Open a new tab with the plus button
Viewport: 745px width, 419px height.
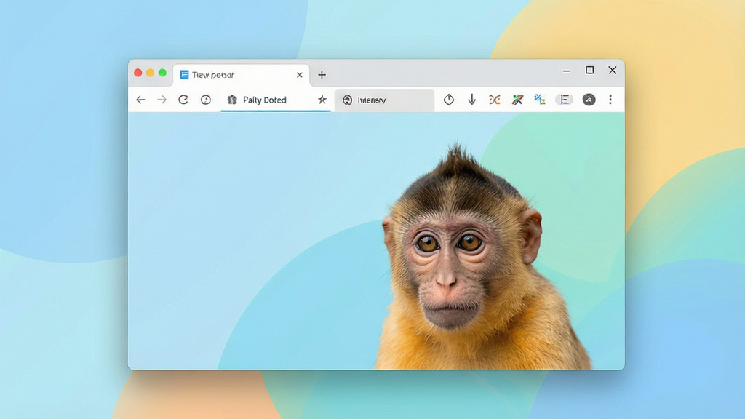click(x=322, y=75)
